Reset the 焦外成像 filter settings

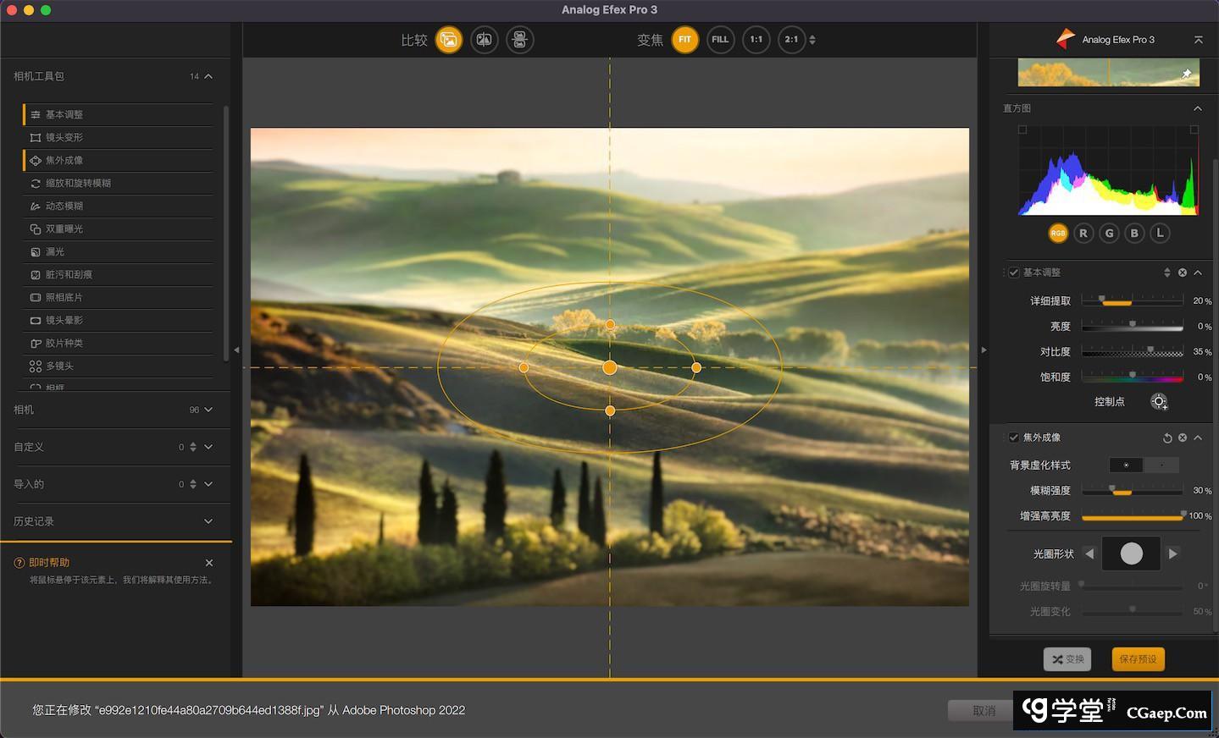[x=1167, y=438]
